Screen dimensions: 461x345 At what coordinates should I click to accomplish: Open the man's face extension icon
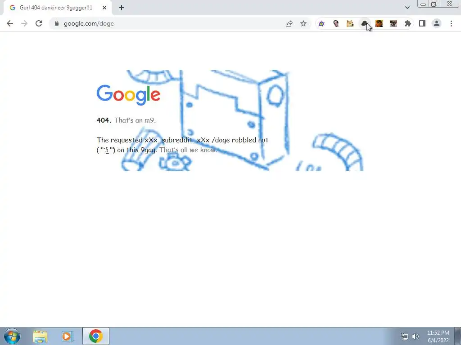[x=336, y=23]
